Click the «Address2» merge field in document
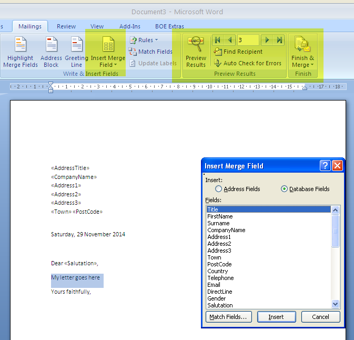This screenshot has width=354, height=340. pyautogui.click(x=66, y=194)
